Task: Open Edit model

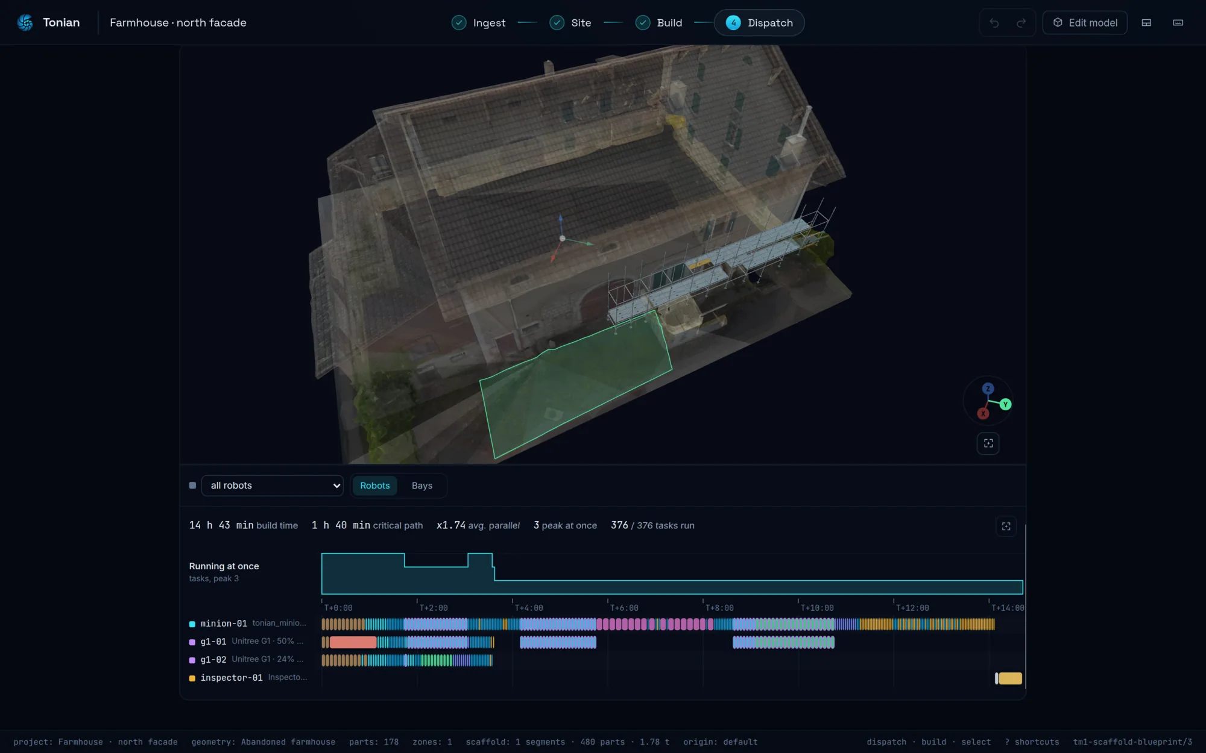Action: [1085, 23]
